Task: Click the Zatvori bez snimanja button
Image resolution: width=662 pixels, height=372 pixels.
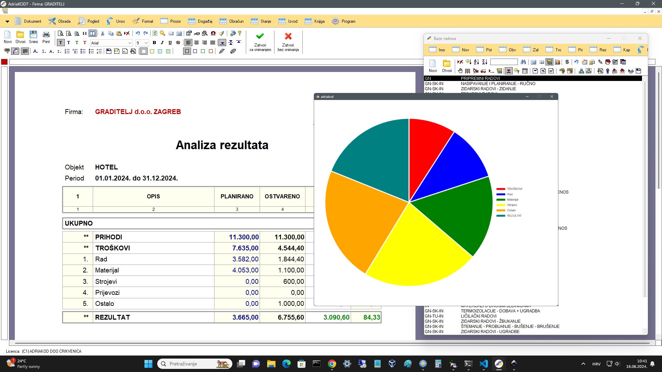Action: tap(288, 41)
